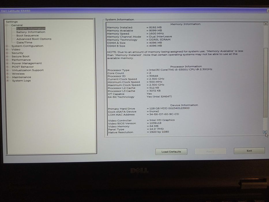The height and width of the screenshot is (202, 269).
Task: Expand the Virtualization Support node
Action: click(7, 70)
